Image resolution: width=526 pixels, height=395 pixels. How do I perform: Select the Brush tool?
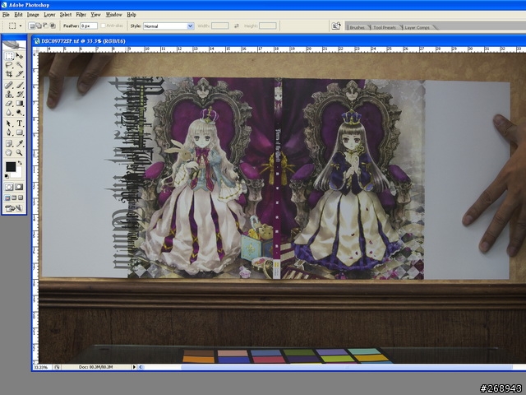click(19, 85)
